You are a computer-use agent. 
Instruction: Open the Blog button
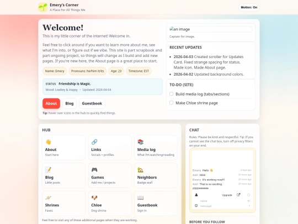pyautogui.click(x=70, y=103)
